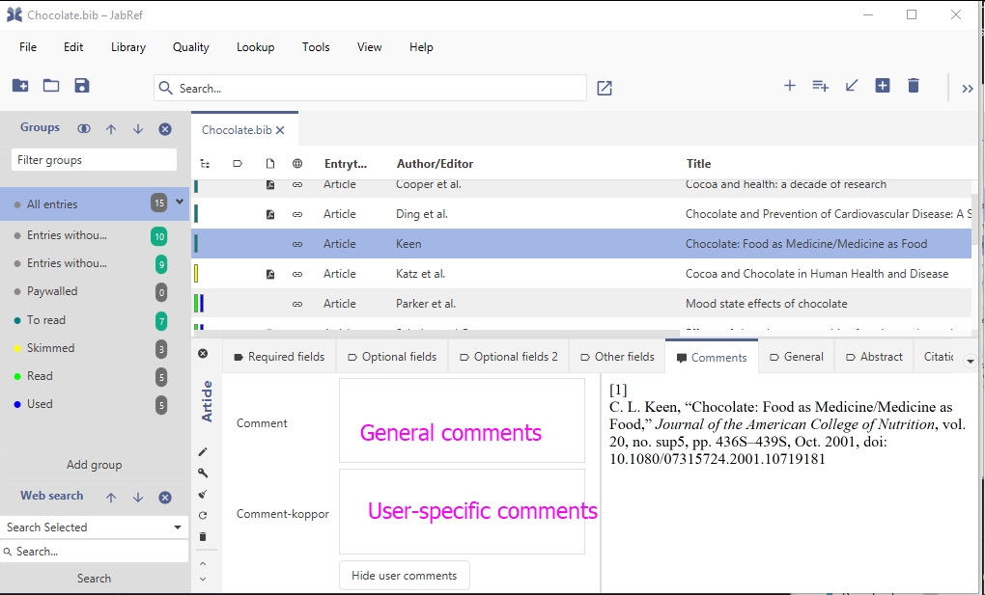Image resolution: width=985 pixels, height=595 pixels.
Task: Click the yellow group color bar for Katz
Action: click(x=196, y=274)
